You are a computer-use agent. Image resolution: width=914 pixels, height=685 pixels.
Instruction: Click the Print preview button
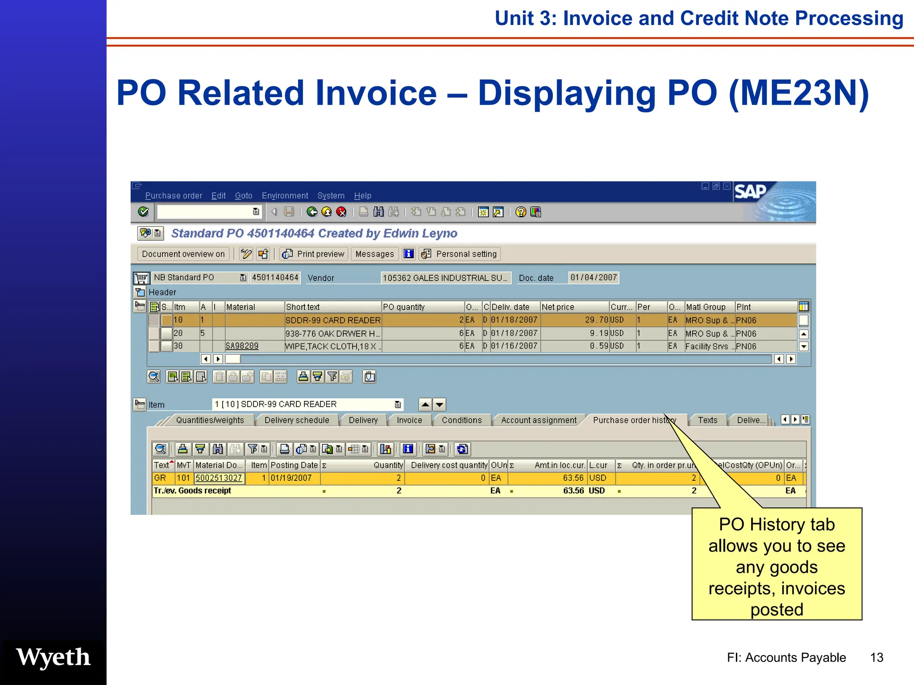click(314, 254)
